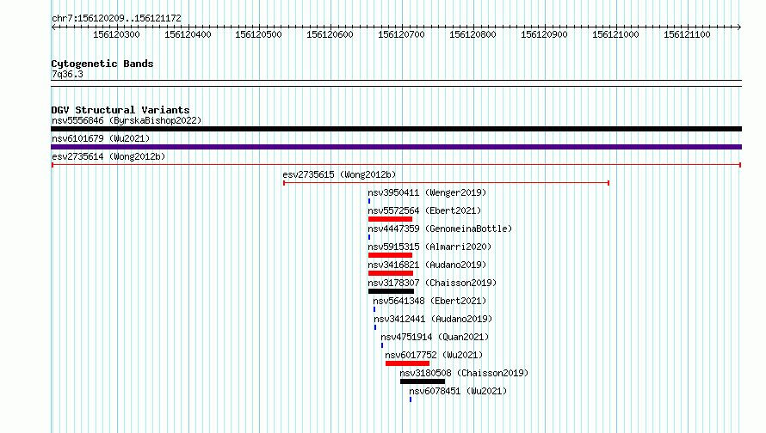Select black bar under nsv3180508

(423, 381)
